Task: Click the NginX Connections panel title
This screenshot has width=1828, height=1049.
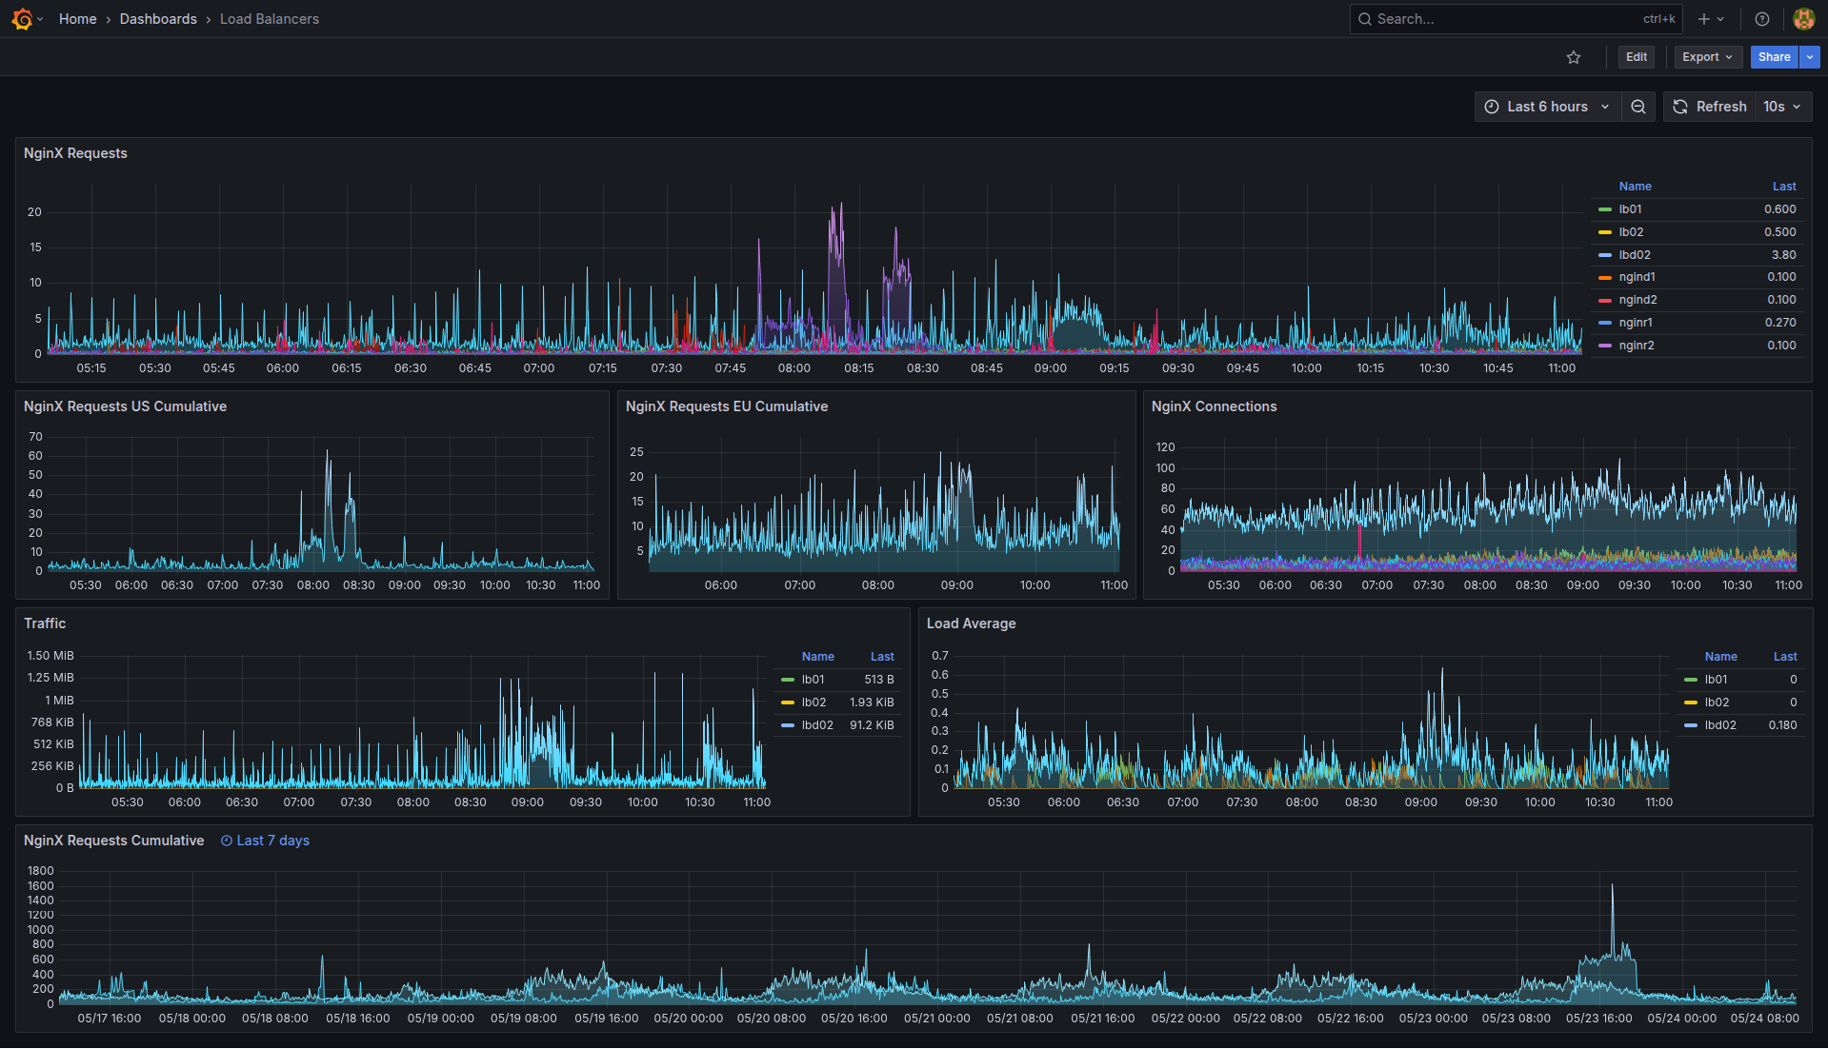Action: click(1214, 406)
